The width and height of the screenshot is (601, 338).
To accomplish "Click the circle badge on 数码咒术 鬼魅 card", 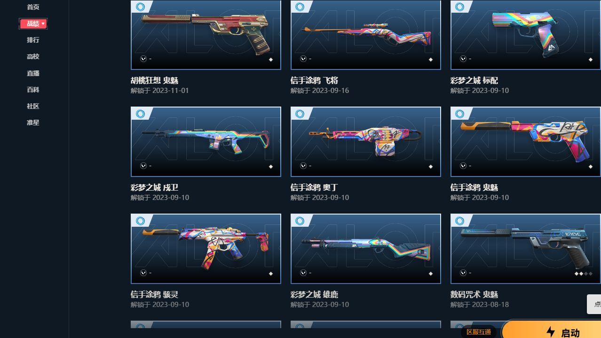I will tap(460, 221).
